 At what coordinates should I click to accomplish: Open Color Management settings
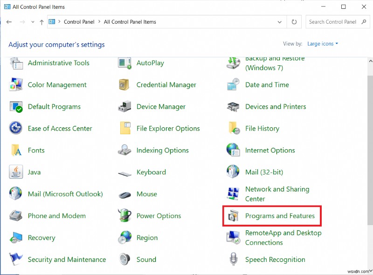[x=56, y=85]
